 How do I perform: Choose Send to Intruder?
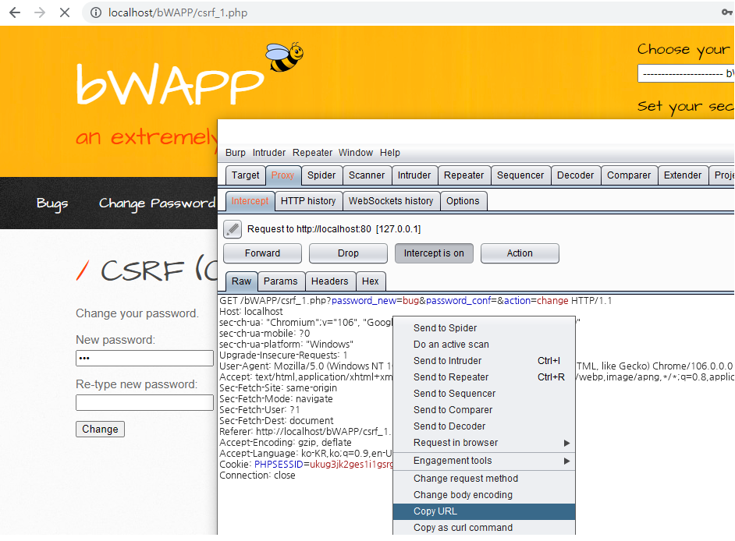pos(484,361)
